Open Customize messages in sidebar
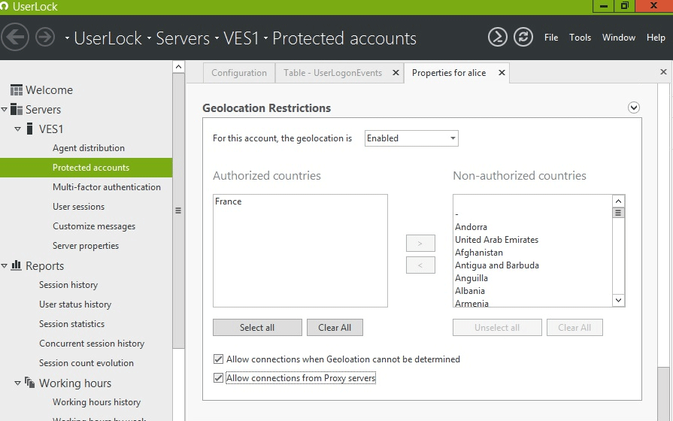This screenshot has height=421, width=673. (94, 226)
